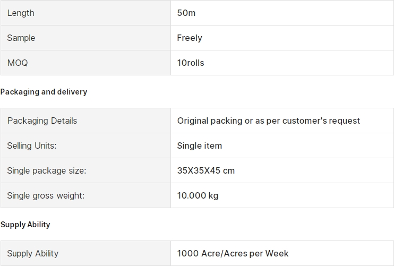The image size is (394, 266).
Task: Select the Freely sample value
Action: pyautogui.click(x=190, y=38)
